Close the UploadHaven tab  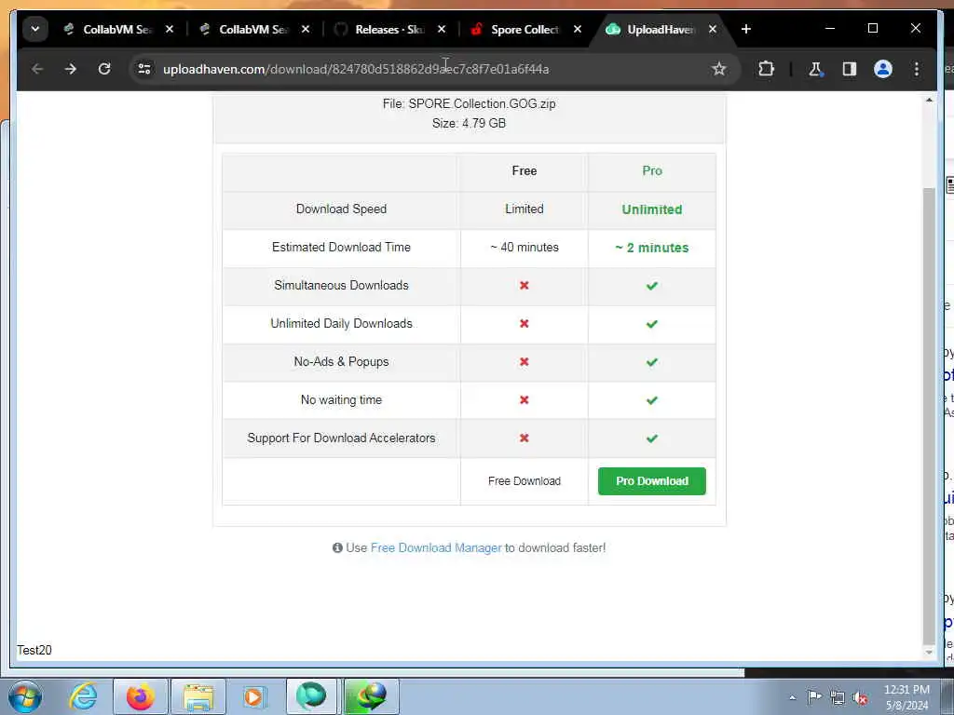click(x=713, y=29)
